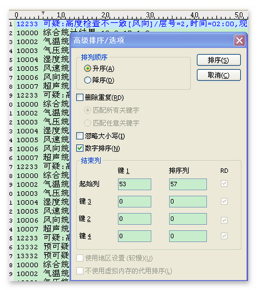Click the 键 4 start column field
This screenshot has height=290, width=257.
pyautogui.click(x=134, y=236)
